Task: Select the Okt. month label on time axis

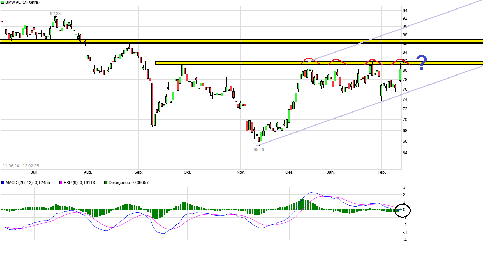Action: [187, 172]
